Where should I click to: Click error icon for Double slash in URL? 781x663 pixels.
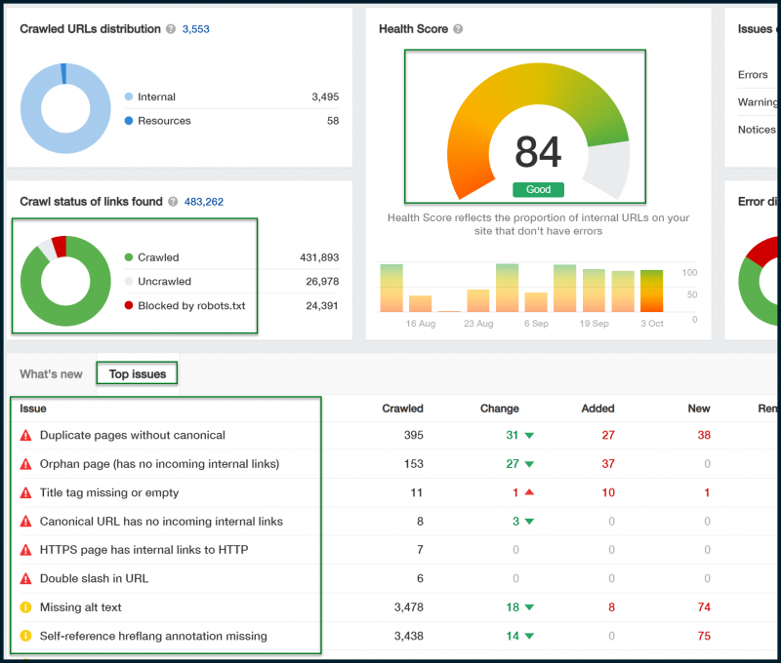pos(26,578)
